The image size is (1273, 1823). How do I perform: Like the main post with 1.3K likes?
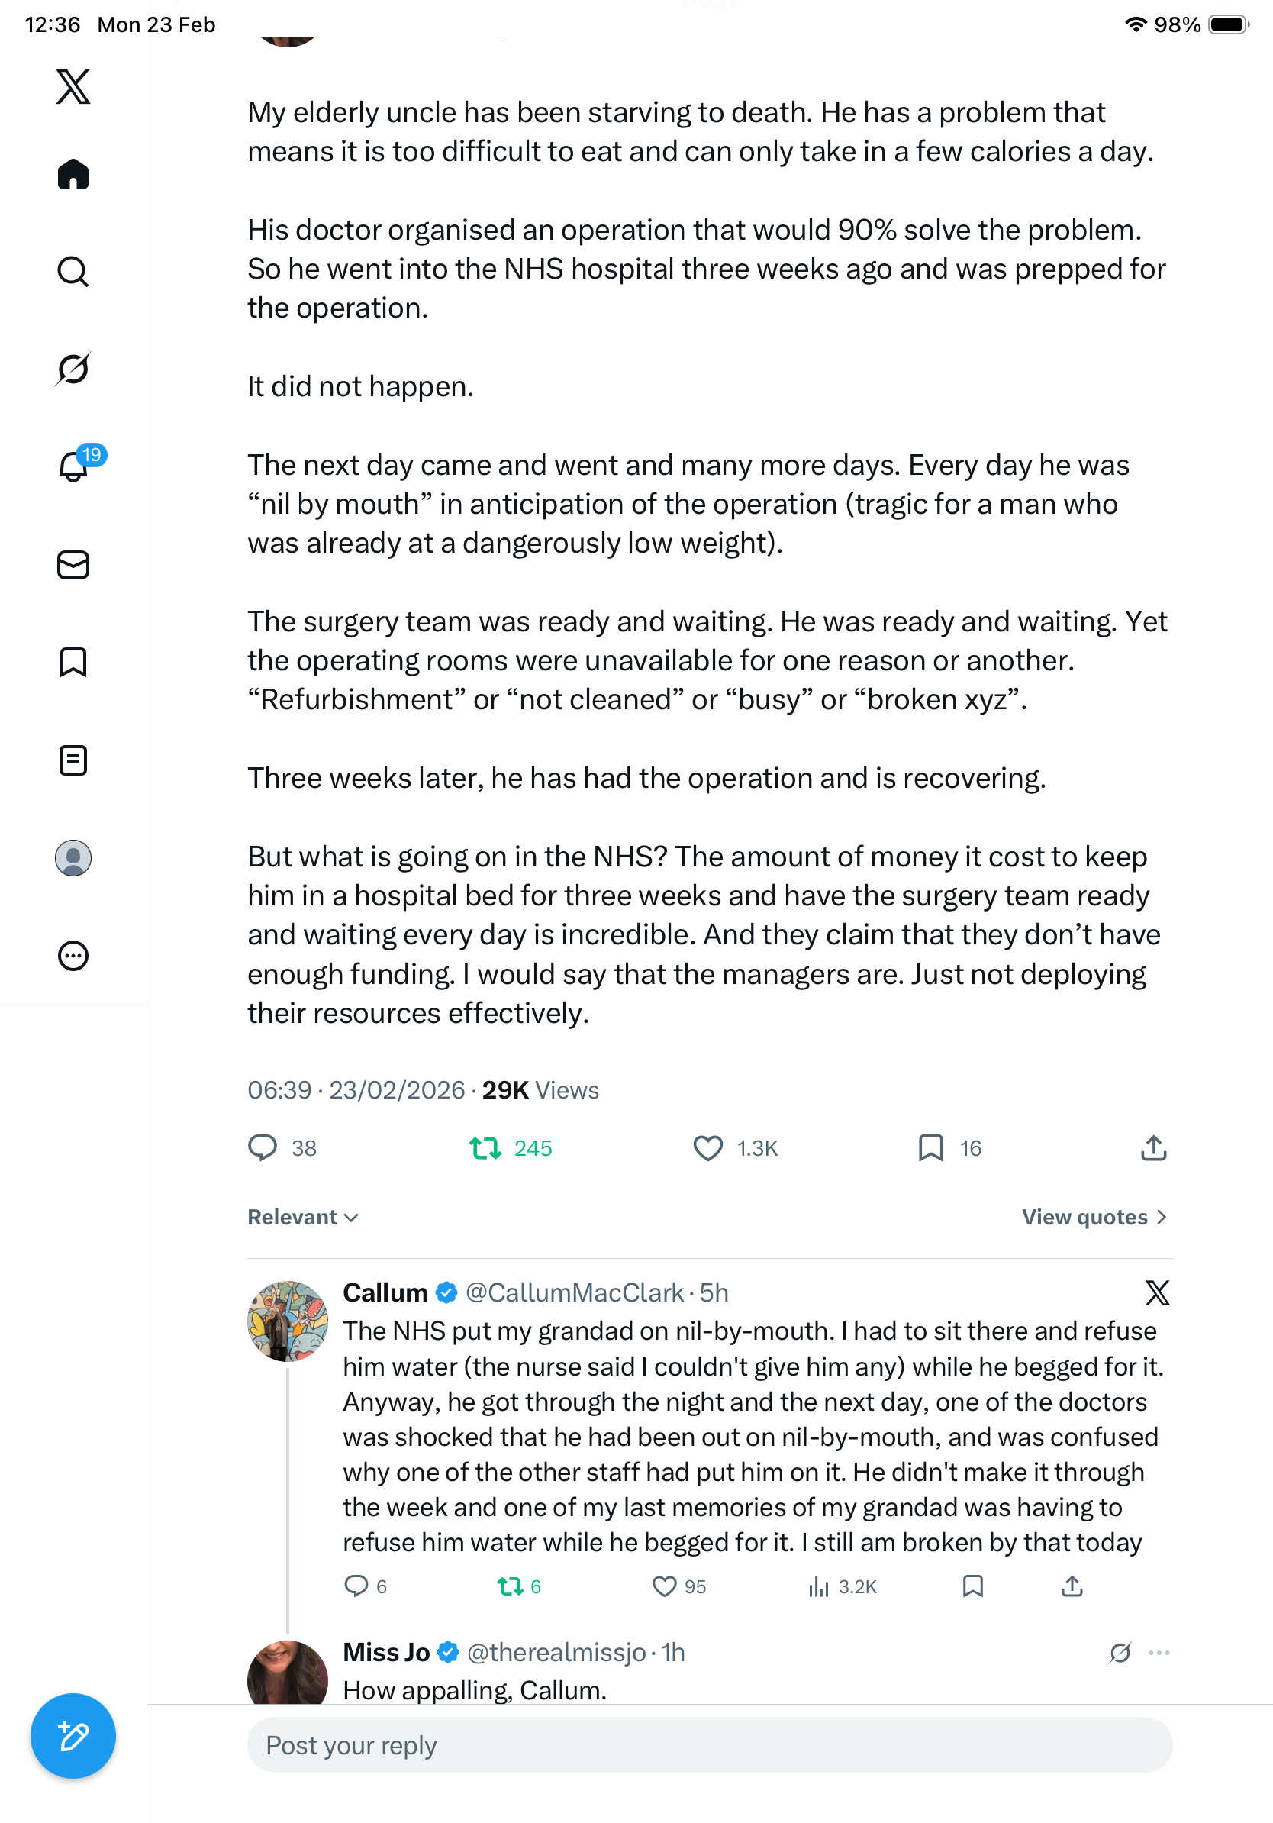point(708,1148)
